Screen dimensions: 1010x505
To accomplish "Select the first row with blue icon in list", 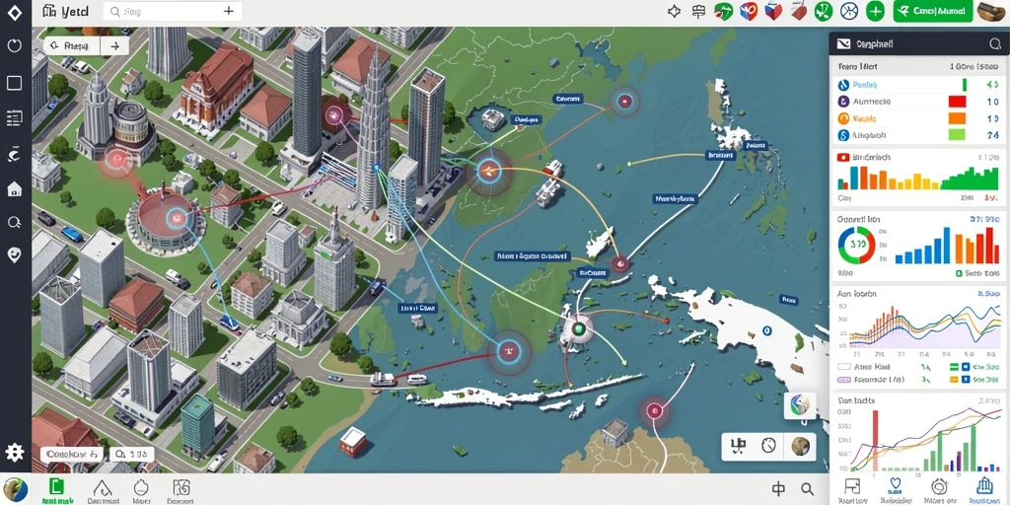I will point(918,85).
